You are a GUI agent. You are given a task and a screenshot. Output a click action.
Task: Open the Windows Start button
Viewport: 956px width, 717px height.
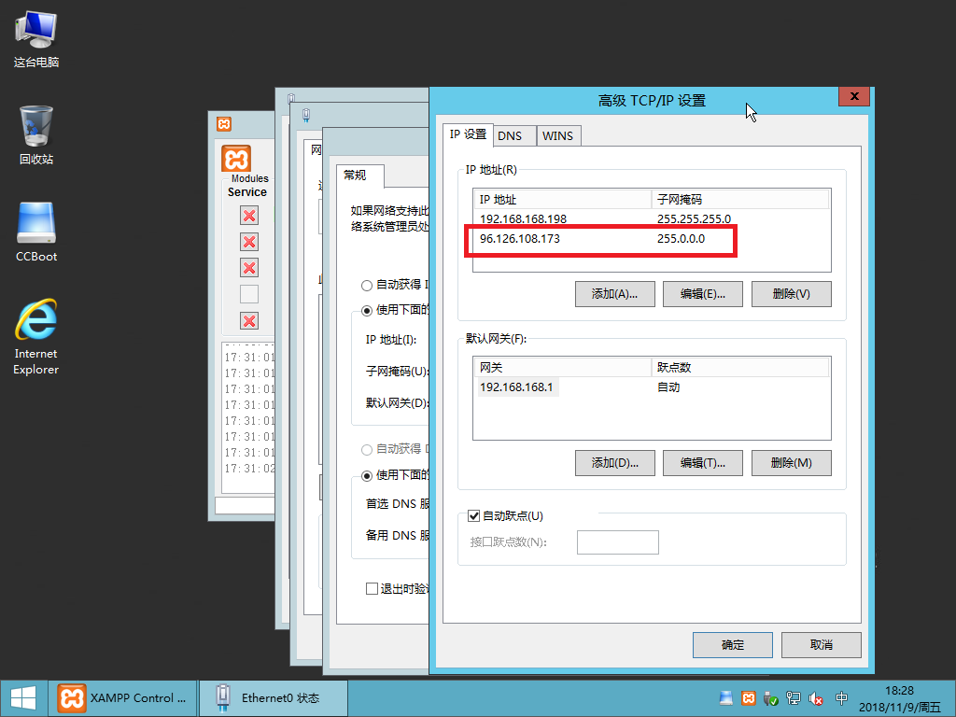(22, 697)
